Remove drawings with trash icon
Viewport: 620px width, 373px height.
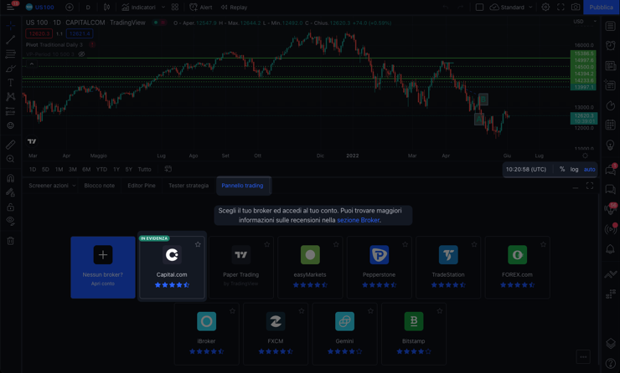[11, 240]
